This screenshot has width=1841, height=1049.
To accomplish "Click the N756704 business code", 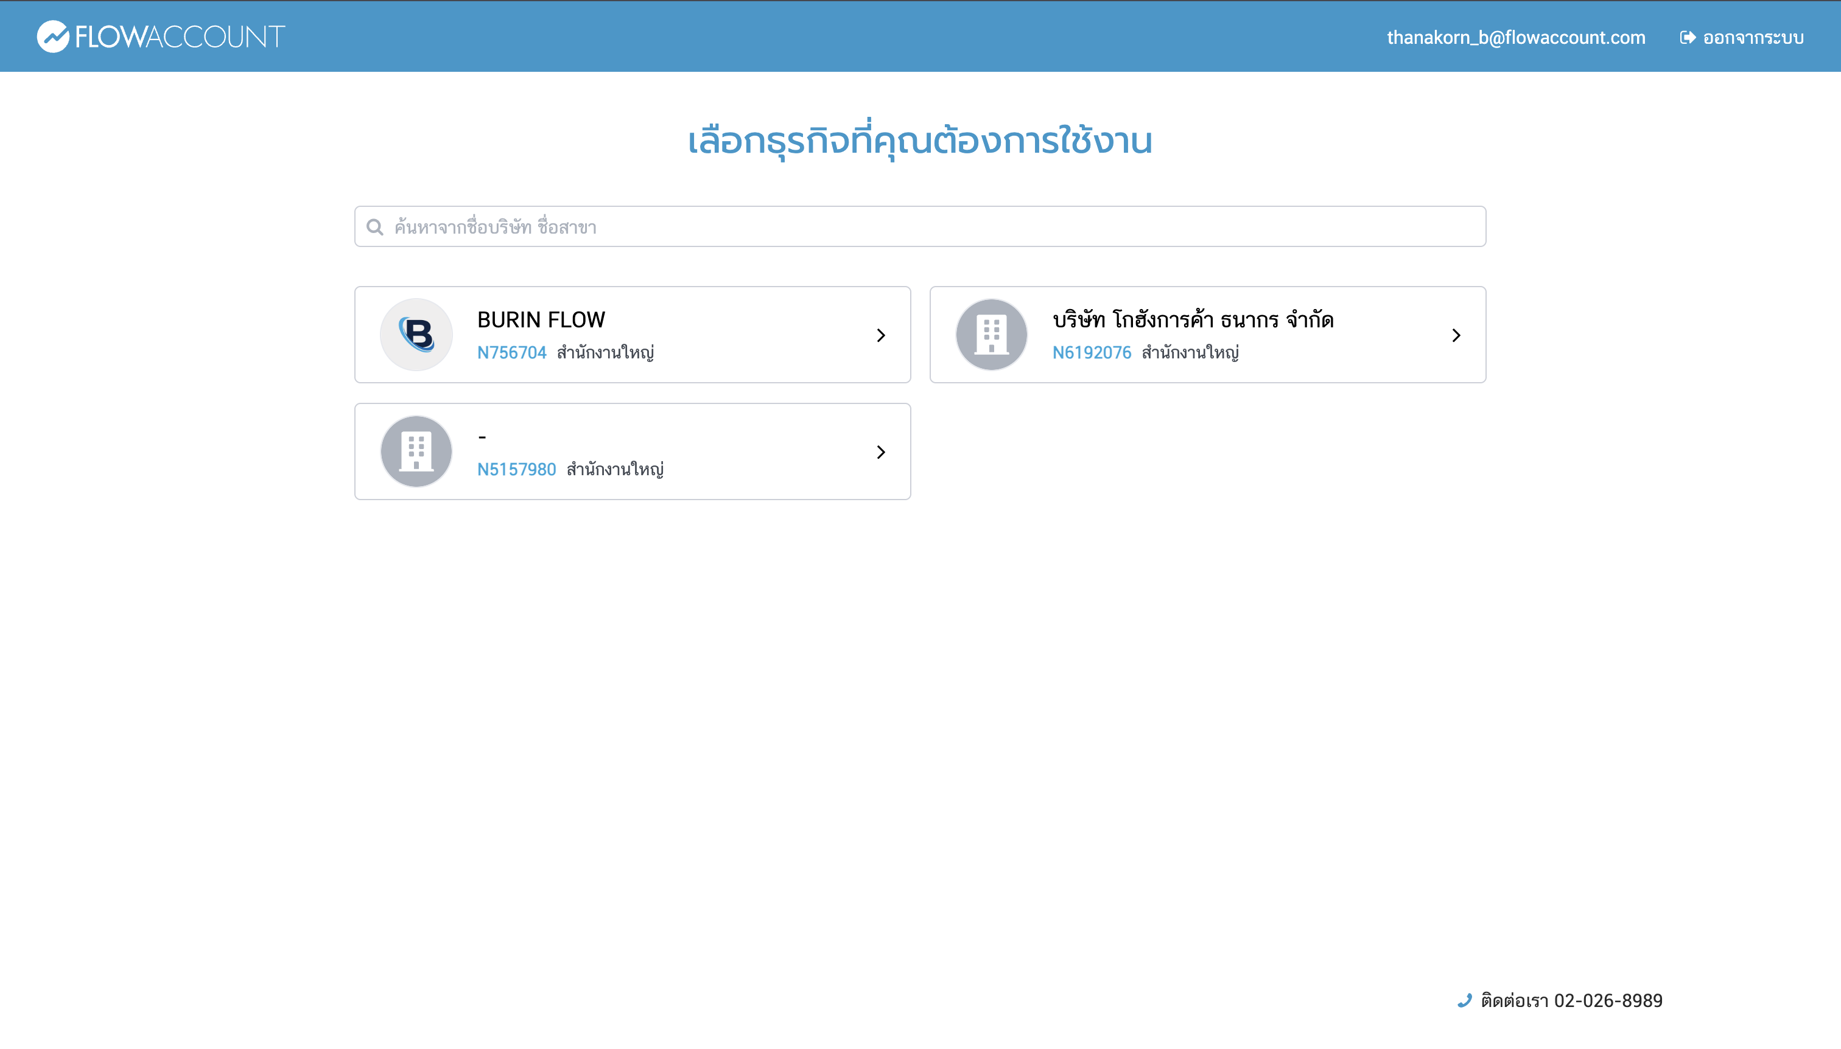I will [512, 352].
